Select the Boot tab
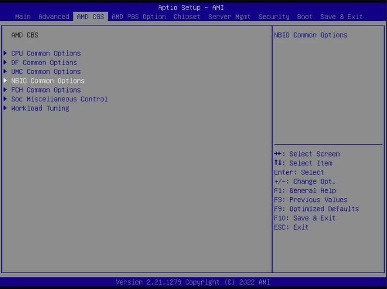The image size is (387, 289). (305, 17)
